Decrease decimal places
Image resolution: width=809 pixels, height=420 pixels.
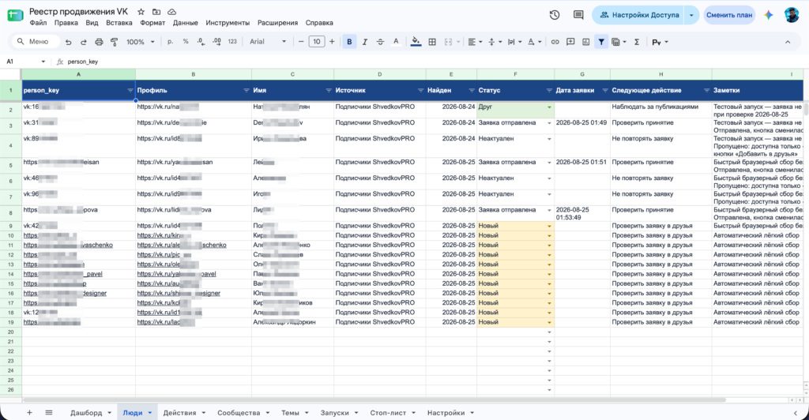[201, 42]
